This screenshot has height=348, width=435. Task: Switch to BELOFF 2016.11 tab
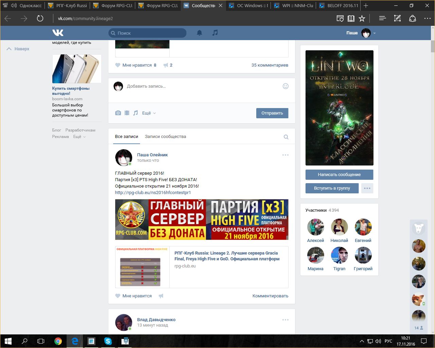click(x=338, y=5)
